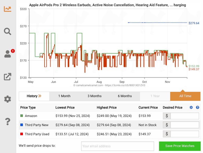Click the Amazon desired price input field
203x153 pixels.
point(185,116)
